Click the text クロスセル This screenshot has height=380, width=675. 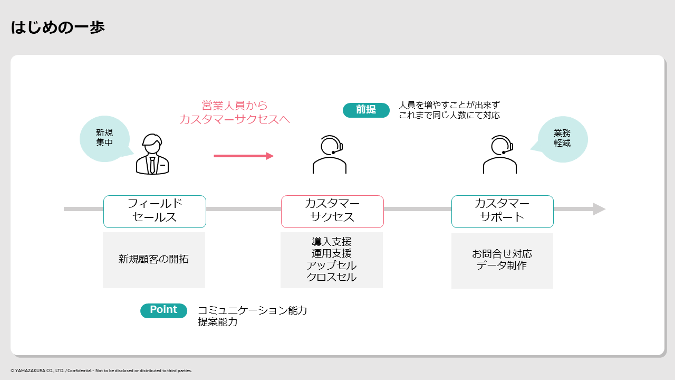(x=332, y=277)
